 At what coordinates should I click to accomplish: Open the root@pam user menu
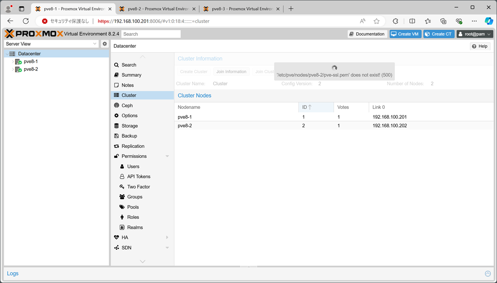click(x=474, y=34)
